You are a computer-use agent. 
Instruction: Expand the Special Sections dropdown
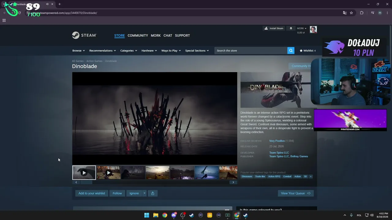(197, 51)
